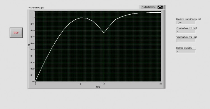Click x-axis end value 22

coord(161,84)
